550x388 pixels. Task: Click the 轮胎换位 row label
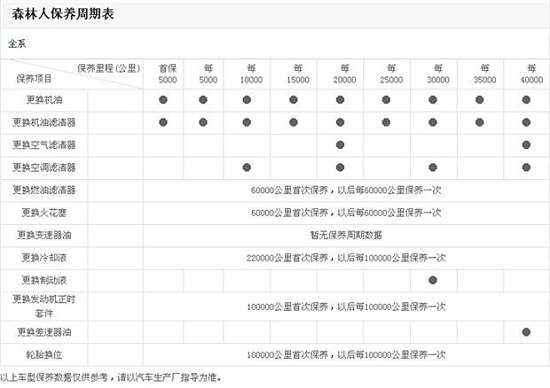[44, 355]
